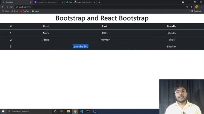Screen dimensions: 204x114
Task: Go back using the browser back arrow
Action: [x=3, y=7]
